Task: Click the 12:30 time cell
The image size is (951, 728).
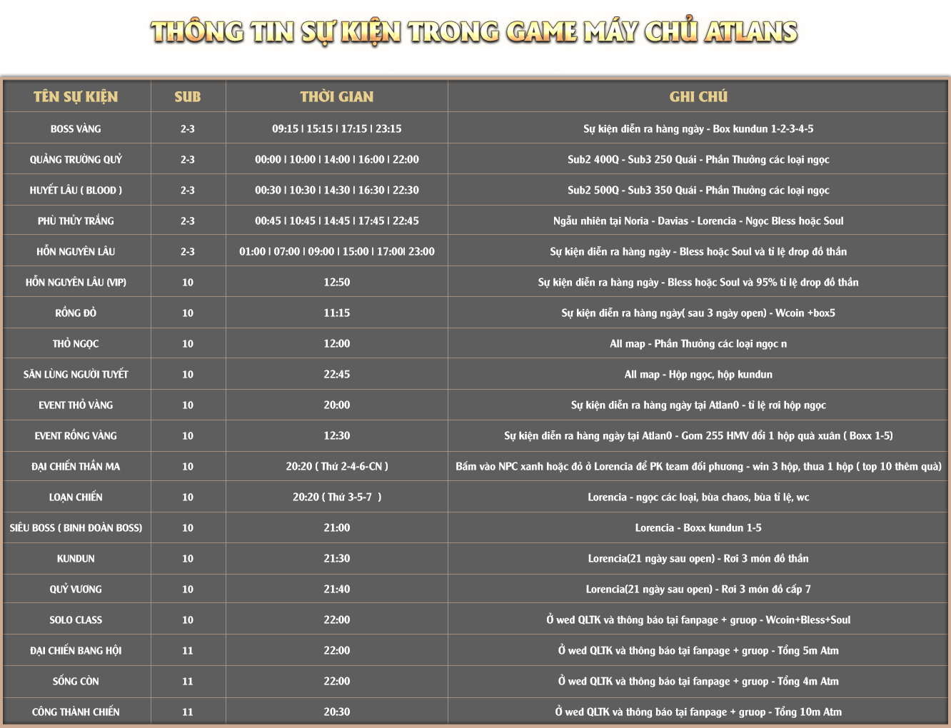Action: click(x=337, y=436)
